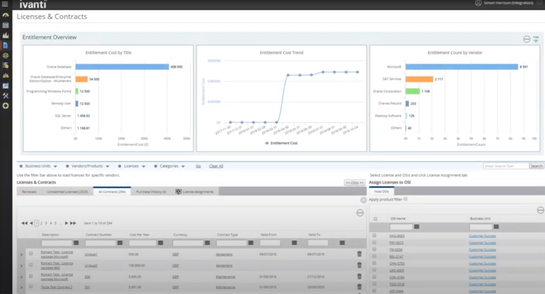Open the balance scales compliance sidebar icon
545x294 pixels.
click(5, 55)
